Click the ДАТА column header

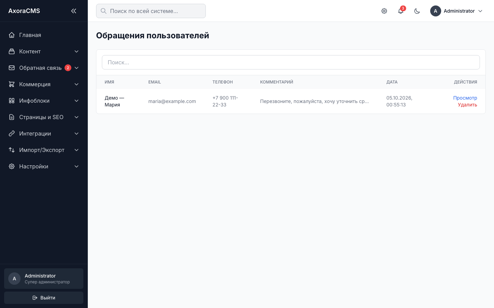click(x=392, y=82)
